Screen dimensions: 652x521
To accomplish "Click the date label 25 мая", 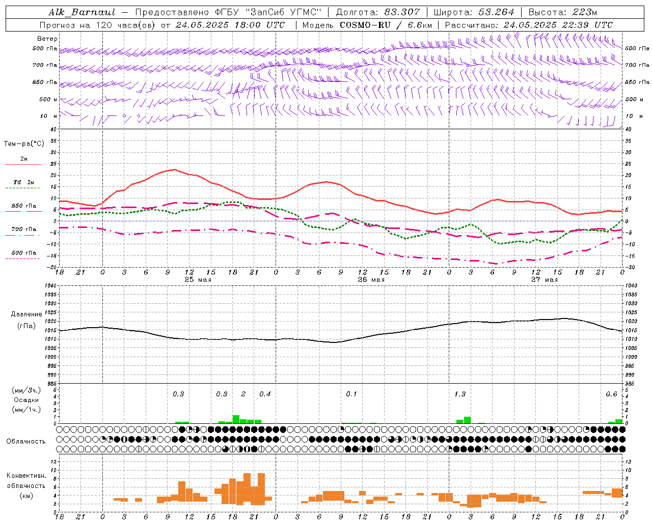I will tap(198, 280).
